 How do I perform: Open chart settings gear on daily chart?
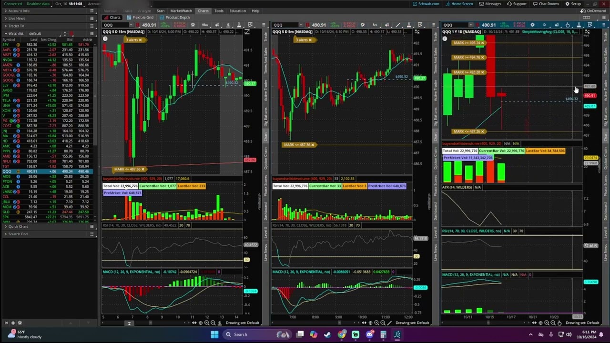click(x=532, y=25)
